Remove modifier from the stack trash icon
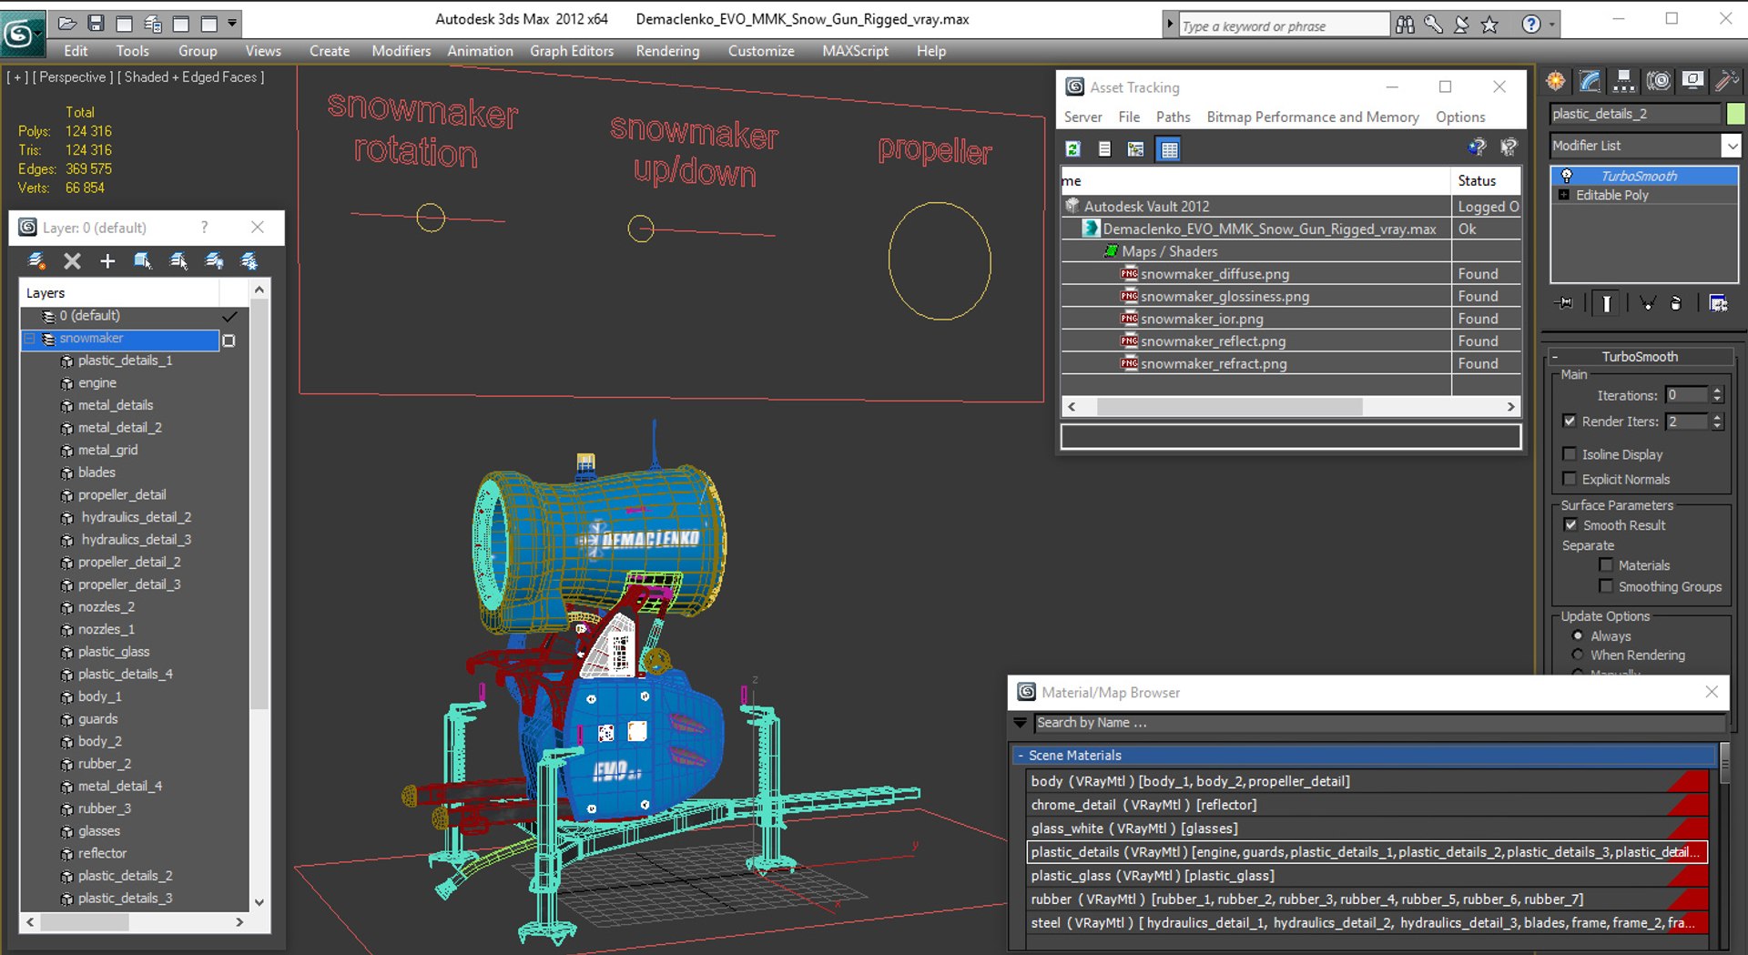The height and width of the screenshot is (955, 1748). 1676,303
